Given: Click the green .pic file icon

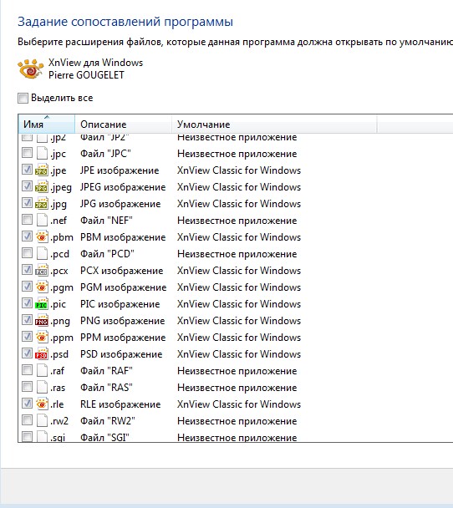Looking at the screenshot, I should (x=42, y=304).
